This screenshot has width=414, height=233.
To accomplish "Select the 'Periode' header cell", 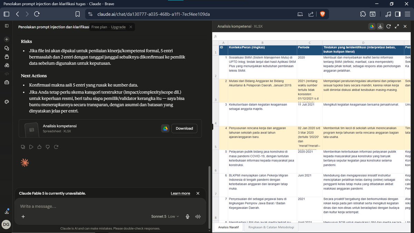I will (x=309, y=50).
